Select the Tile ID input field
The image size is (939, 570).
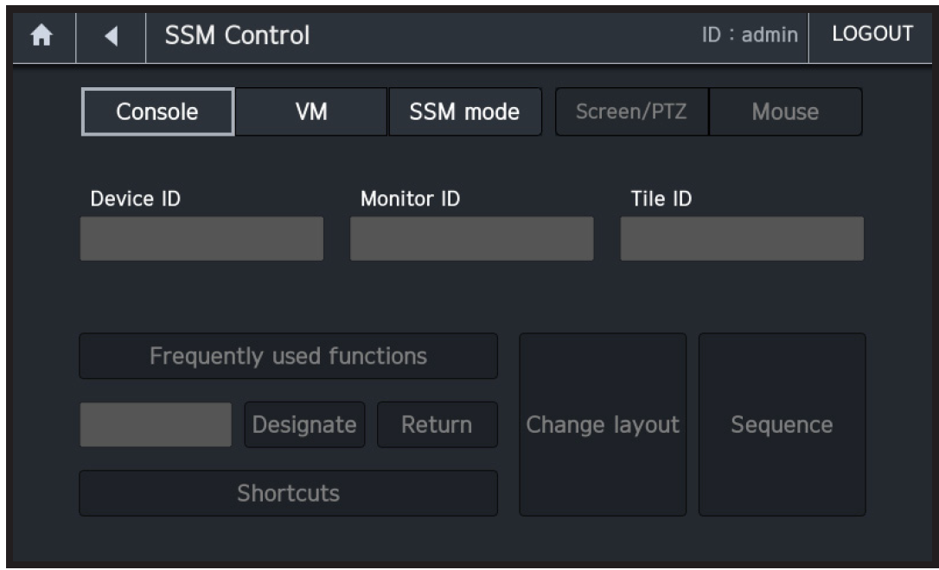coord(742,238)
